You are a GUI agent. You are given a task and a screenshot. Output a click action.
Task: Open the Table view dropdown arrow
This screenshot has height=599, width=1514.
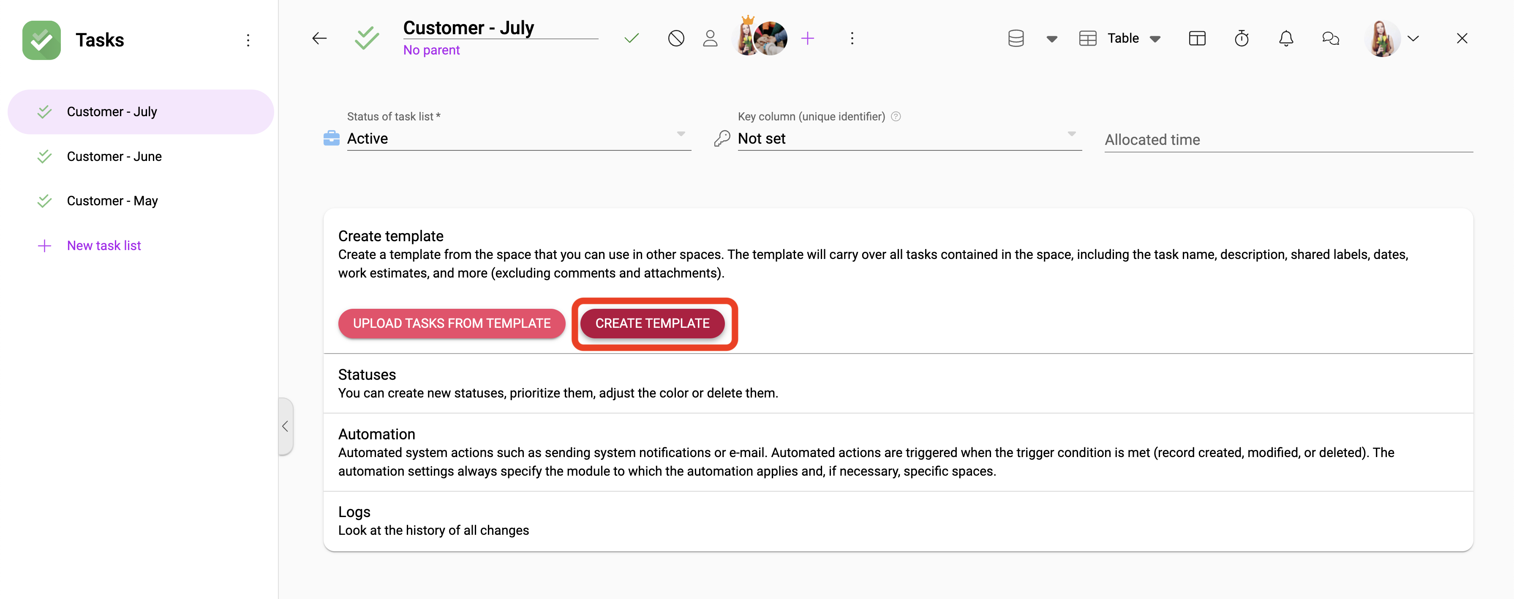click(x=1155, y=39)
